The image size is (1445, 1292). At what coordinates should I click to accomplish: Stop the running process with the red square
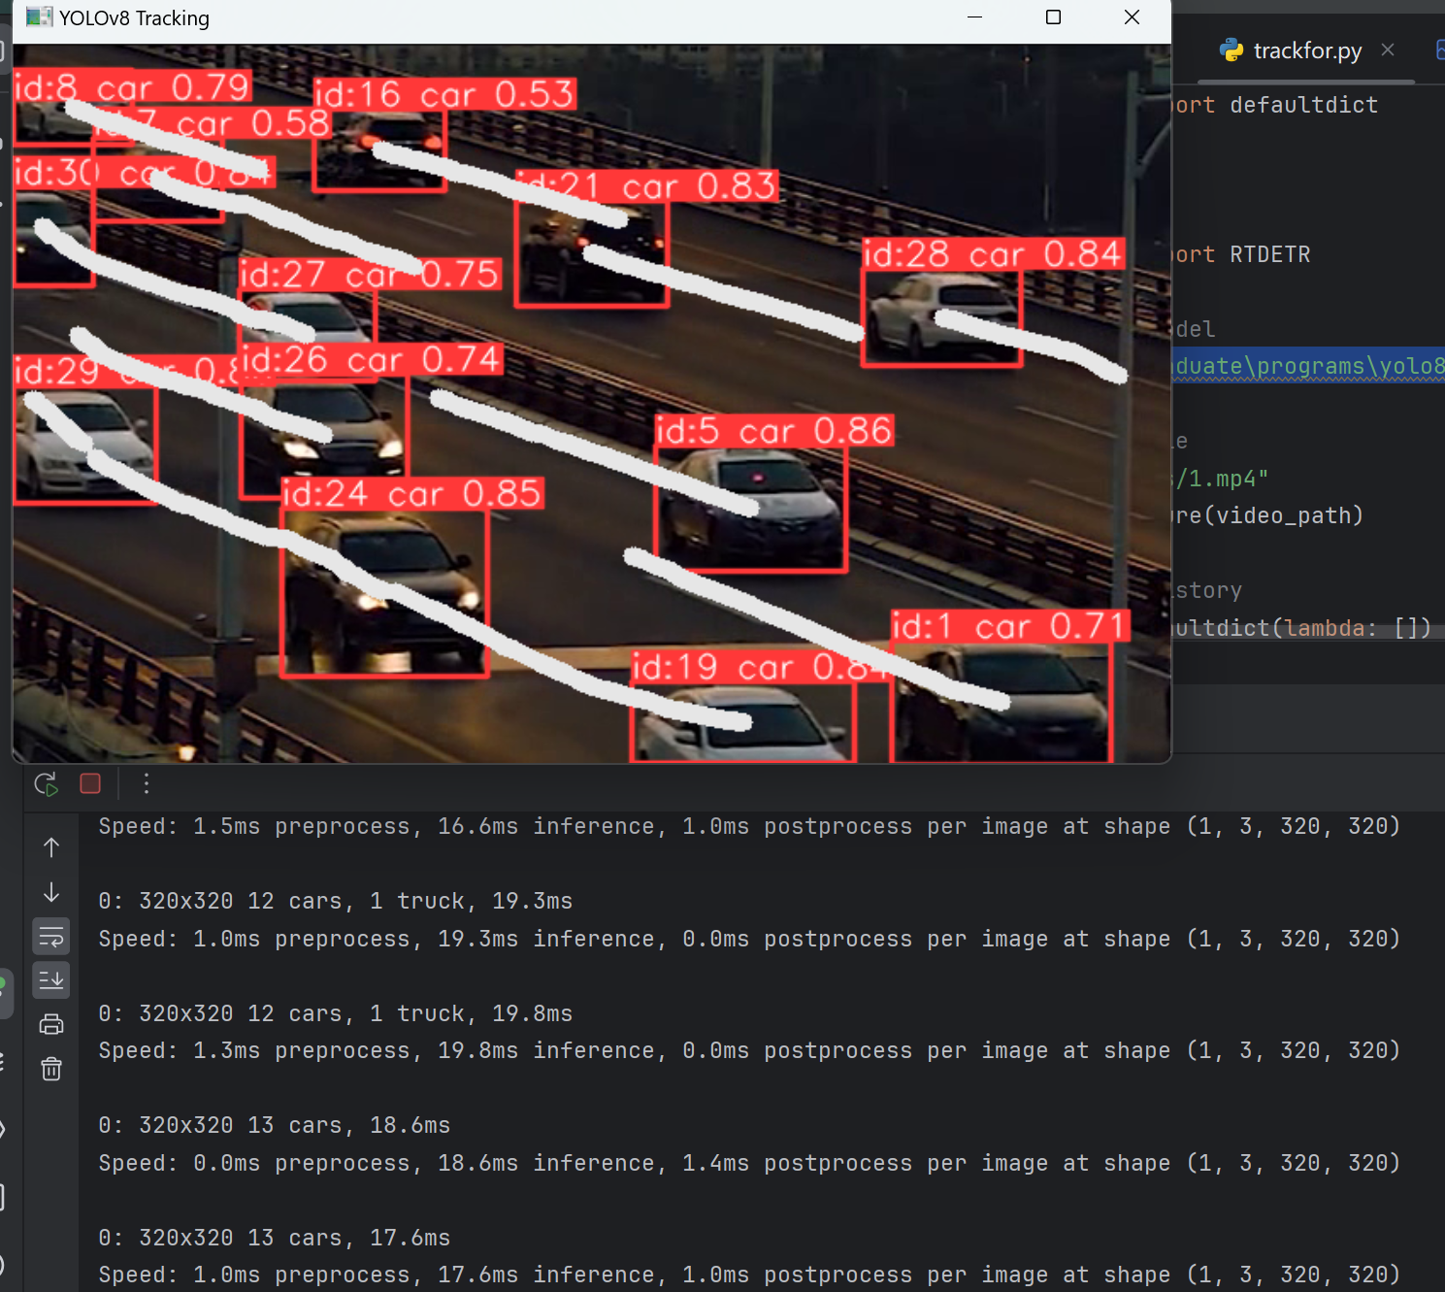pyautogui.click(x=90, y=783)
